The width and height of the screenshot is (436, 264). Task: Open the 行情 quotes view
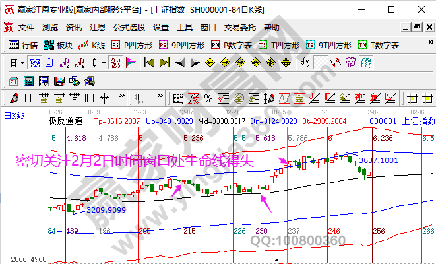23,46
